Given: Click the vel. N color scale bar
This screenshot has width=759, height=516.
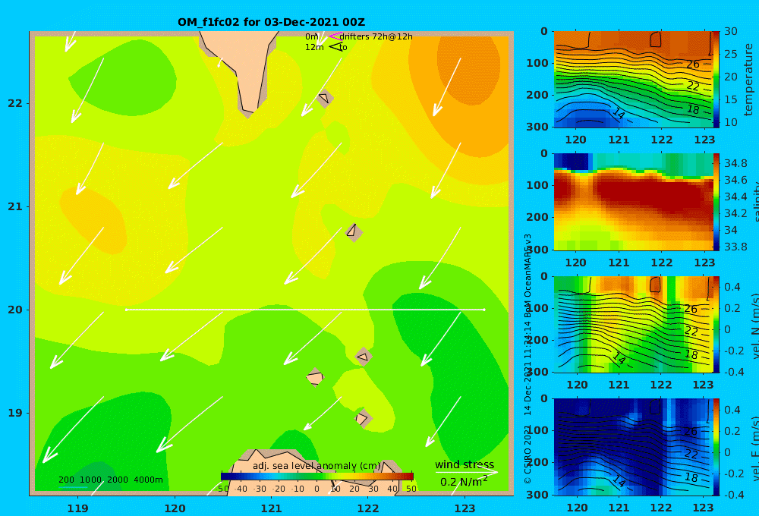Looking at the screenshot, I should point(716,324).
